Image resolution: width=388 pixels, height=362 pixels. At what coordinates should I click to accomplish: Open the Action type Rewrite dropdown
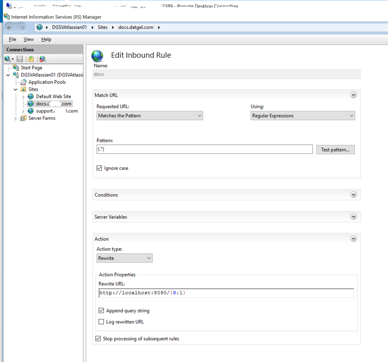[124, 258]
